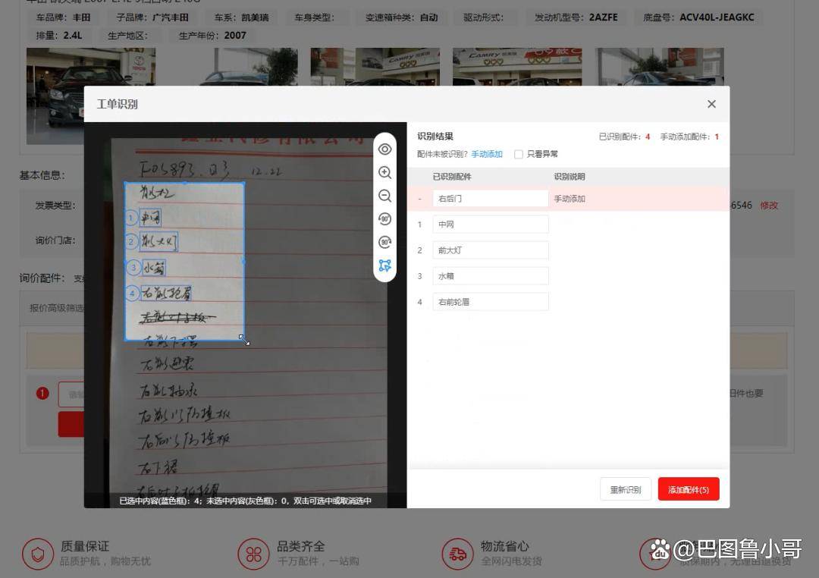The height and width of the screenshot is (578, 819).
Task: Check the 只看异常 checkbox
Action: point(518,154)
